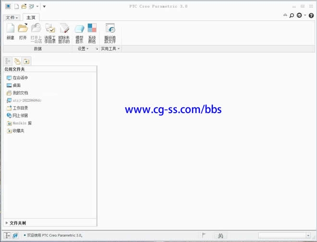Toggle the navigator pane display in status bar
This screenshot has height=242, width=317.
[x=7, y=235]
